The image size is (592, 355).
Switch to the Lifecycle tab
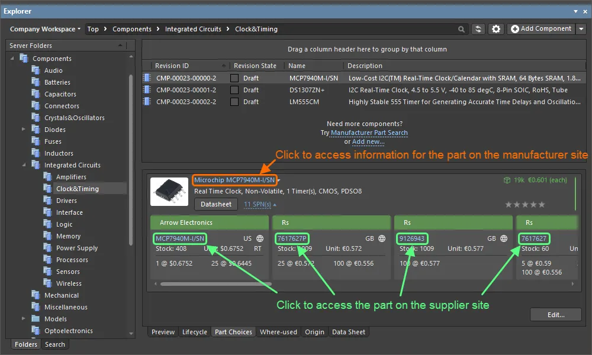(194, 332)
